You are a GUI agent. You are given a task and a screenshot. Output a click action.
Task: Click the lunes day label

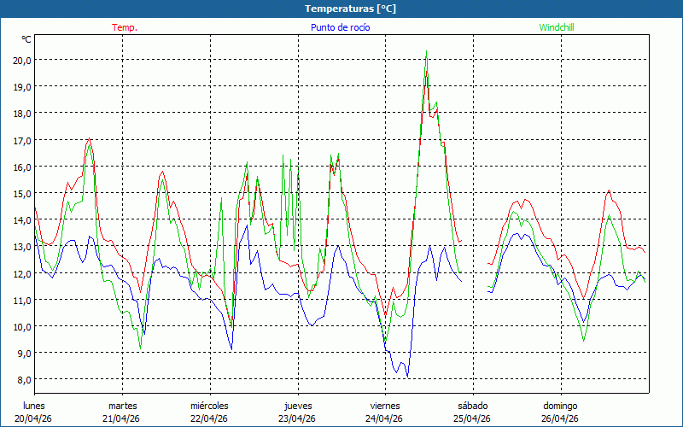tap(34, 406)
